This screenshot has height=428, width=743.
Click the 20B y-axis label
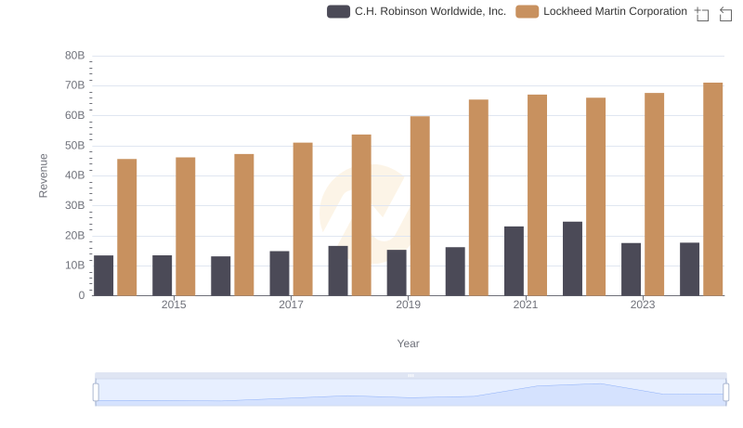(75, 235)
